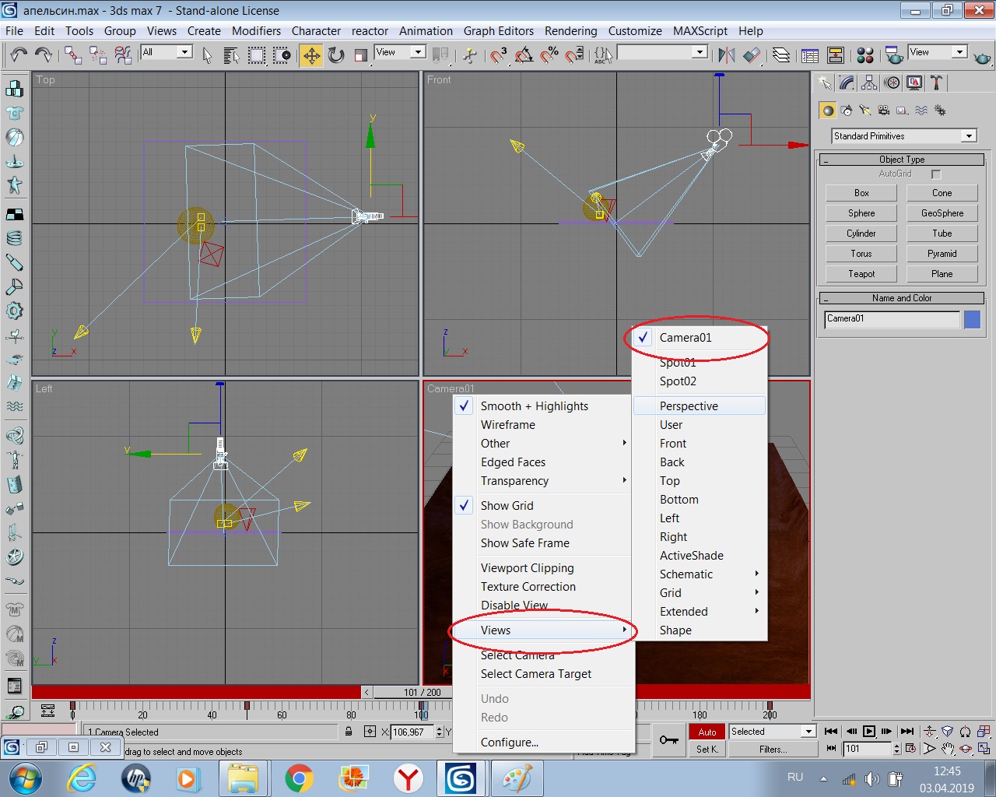Toggle Smooth + Highlights shading option
996x797 pixels.
click(544, 406)
